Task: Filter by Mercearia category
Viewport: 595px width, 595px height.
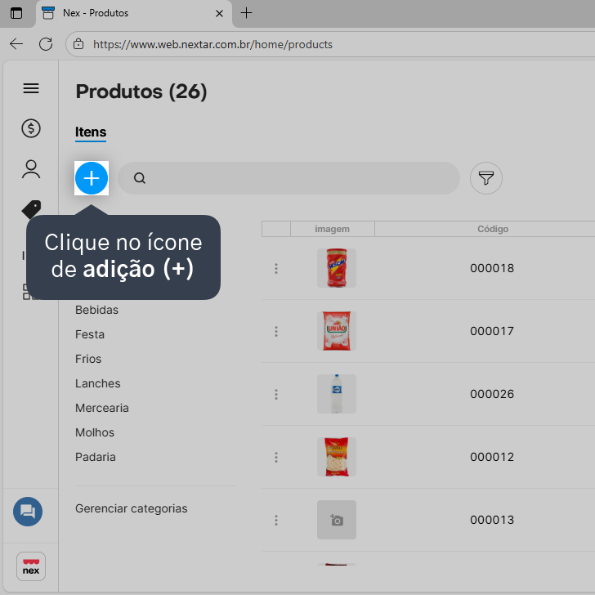Action: [x=102, y=408]
